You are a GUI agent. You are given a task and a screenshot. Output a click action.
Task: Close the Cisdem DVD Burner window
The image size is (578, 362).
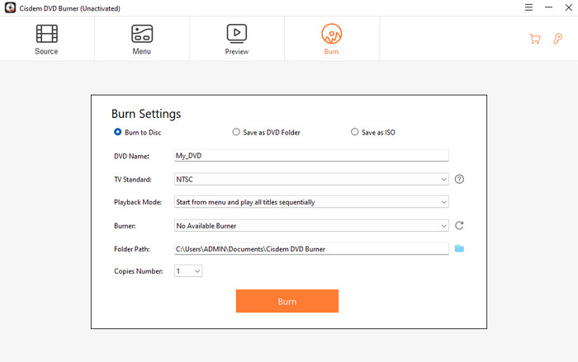click(568, 7)
